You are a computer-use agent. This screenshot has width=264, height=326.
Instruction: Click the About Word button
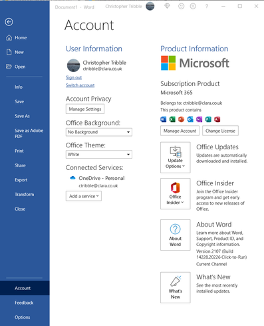coord(176,235)
